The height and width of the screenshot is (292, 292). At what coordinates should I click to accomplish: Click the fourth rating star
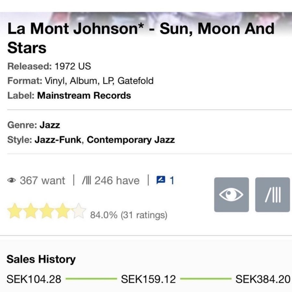(63, 211)
